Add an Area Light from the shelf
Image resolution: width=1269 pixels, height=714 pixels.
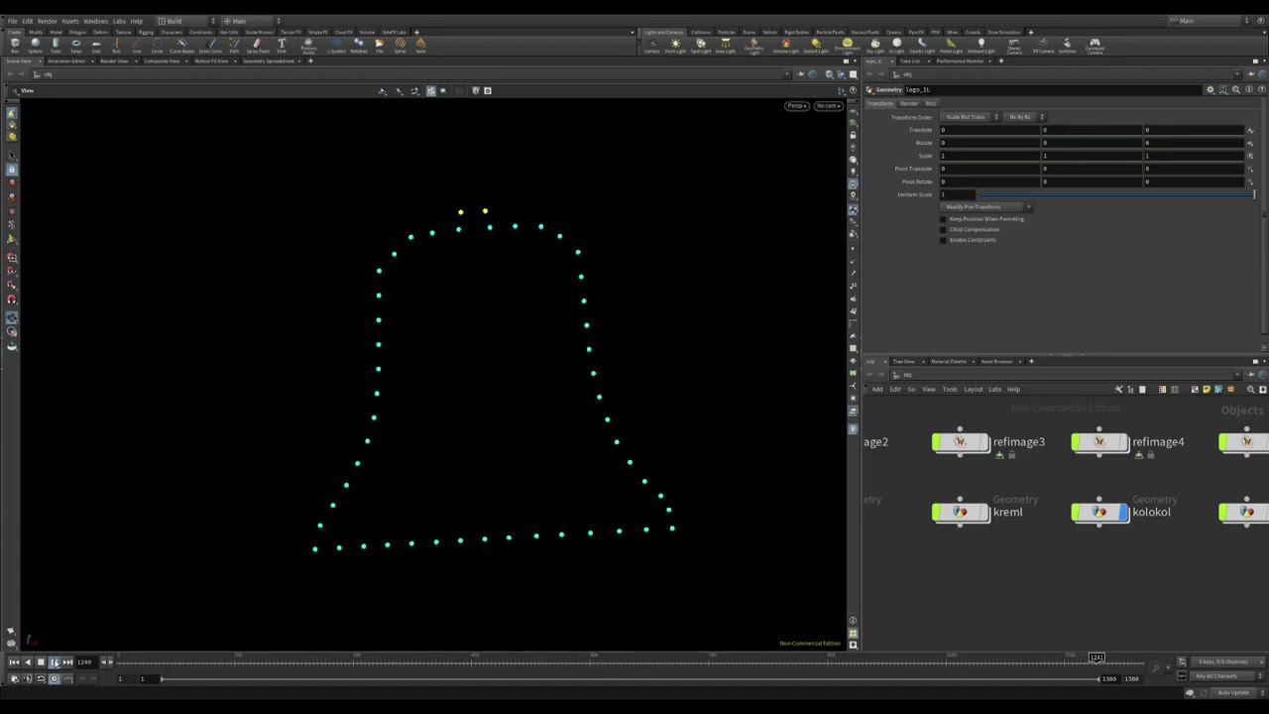[x=726, y=45]
